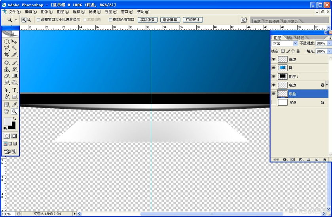The height and width of the screenshot is (217, 332).
Task: Hide the 屏 layer
Action: point(273,68)
